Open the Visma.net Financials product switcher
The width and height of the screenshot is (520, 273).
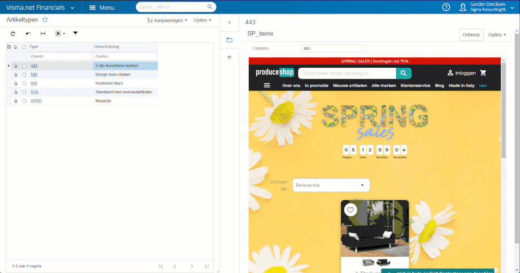(40, 7)
